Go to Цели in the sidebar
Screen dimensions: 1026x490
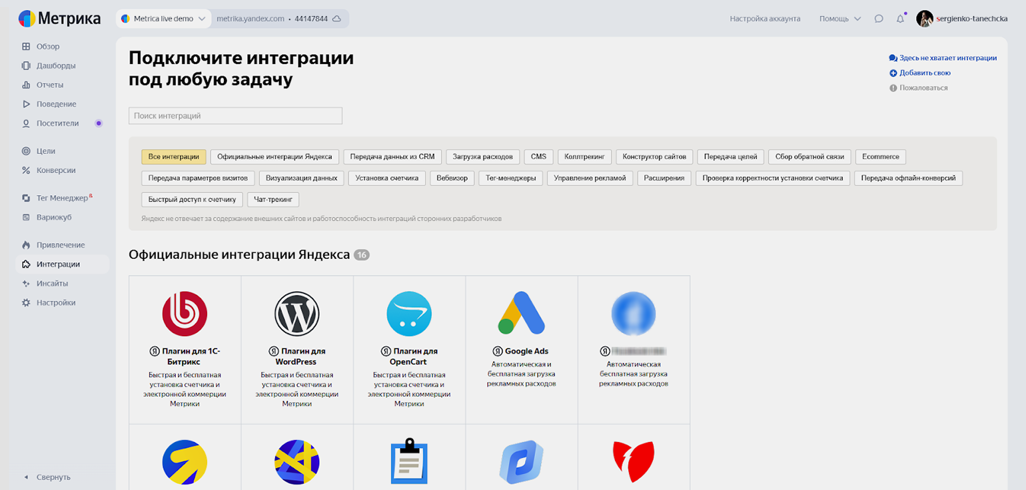coord(46,151)
